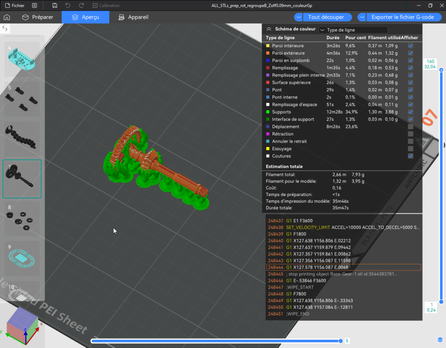Click the Durée totale value 35m47s
The image size is (446, 348).
click(340, 208)
